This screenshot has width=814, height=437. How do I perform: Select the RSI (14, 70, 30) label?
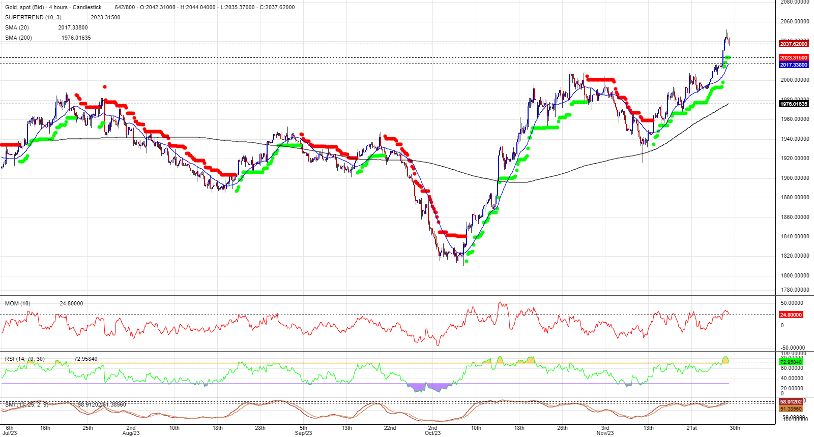(x=25, y=359)
